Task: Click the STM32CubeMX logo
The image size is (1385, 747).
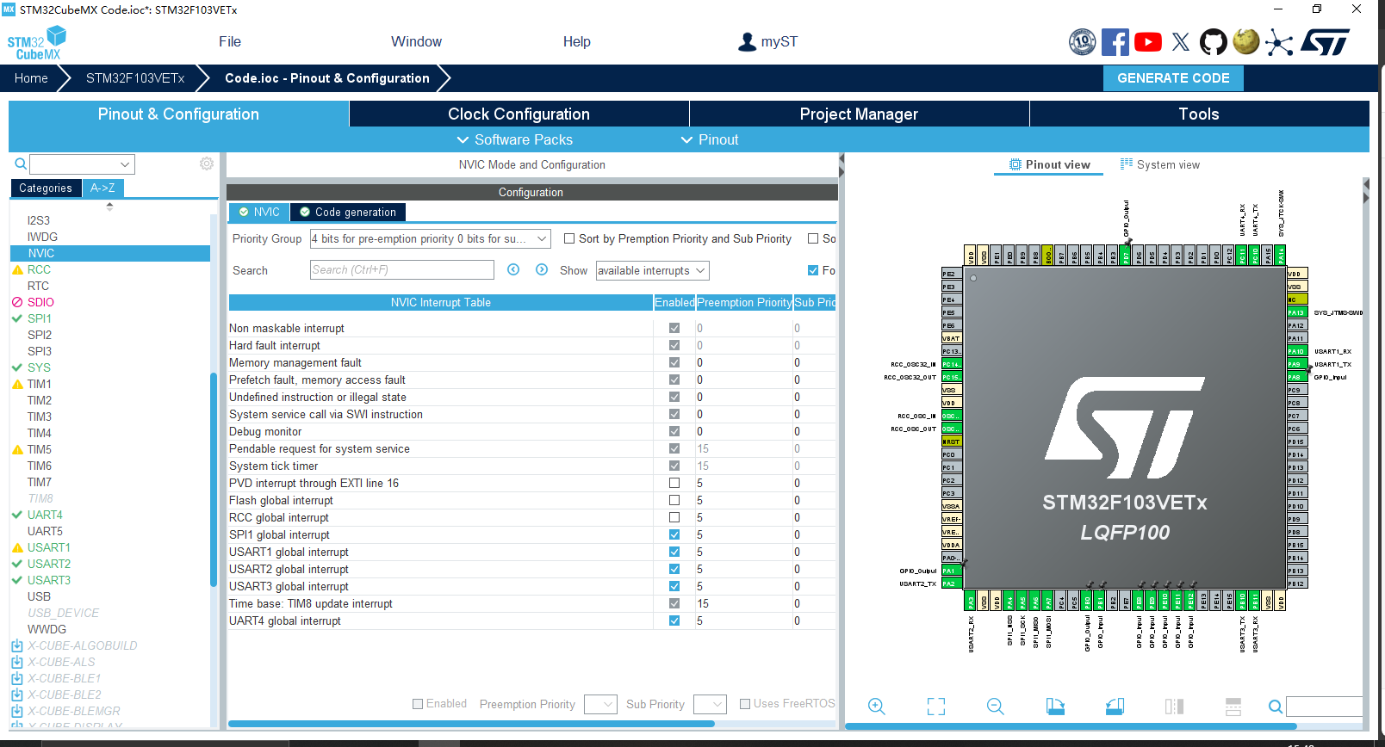Action: [x=37, y=43]
